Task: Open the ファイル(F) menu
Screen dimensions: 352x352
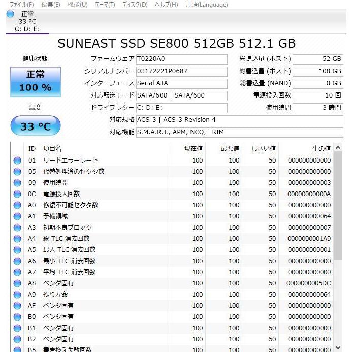Action: (22, 4)
